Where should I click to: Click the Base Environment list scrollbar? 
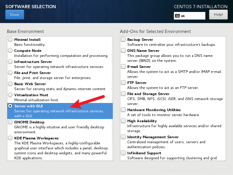tap(112, 91)
